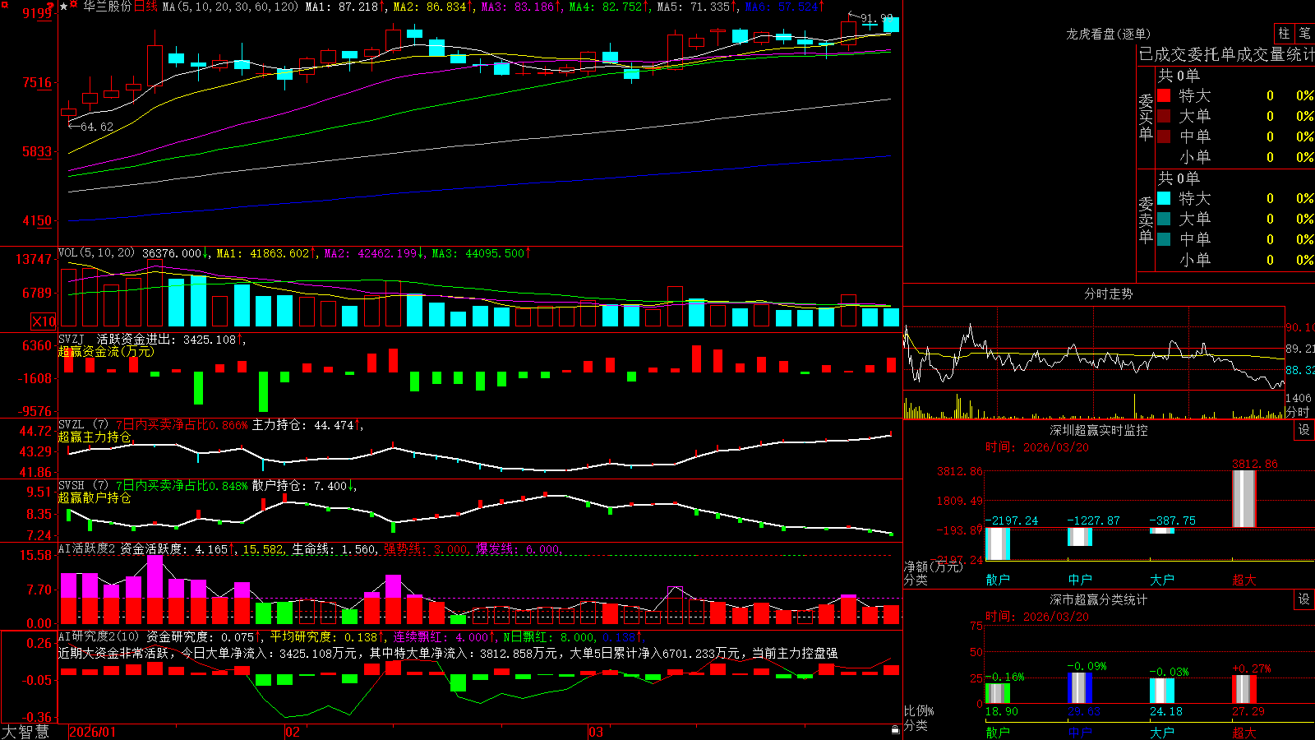Image resolution: width=1315 pixels, height=740 pixels.
Task: Click the 2026/01 date marker
Action: (x=93, y=732)
